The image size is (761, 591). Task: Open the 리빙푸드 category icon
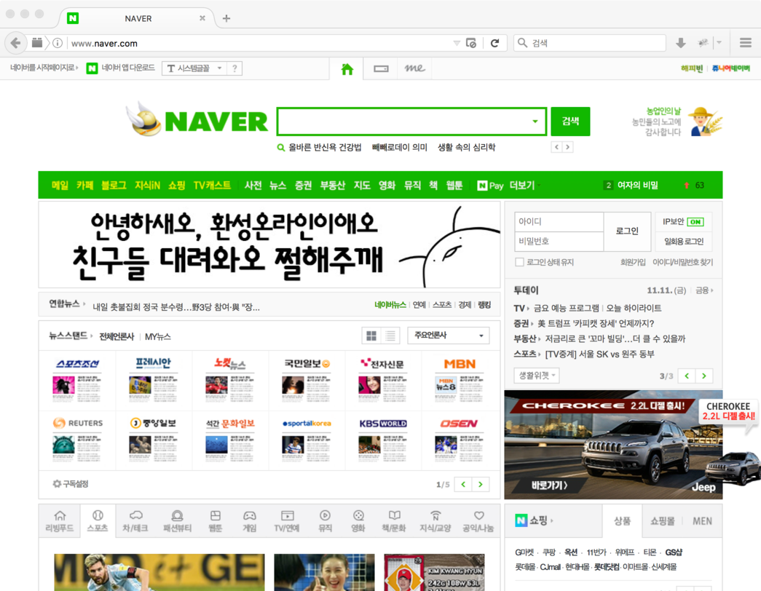pos(60,521)
